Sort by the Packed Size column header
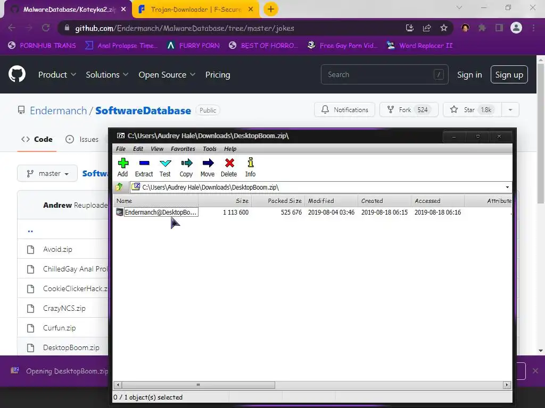 (x=278, y=201)
